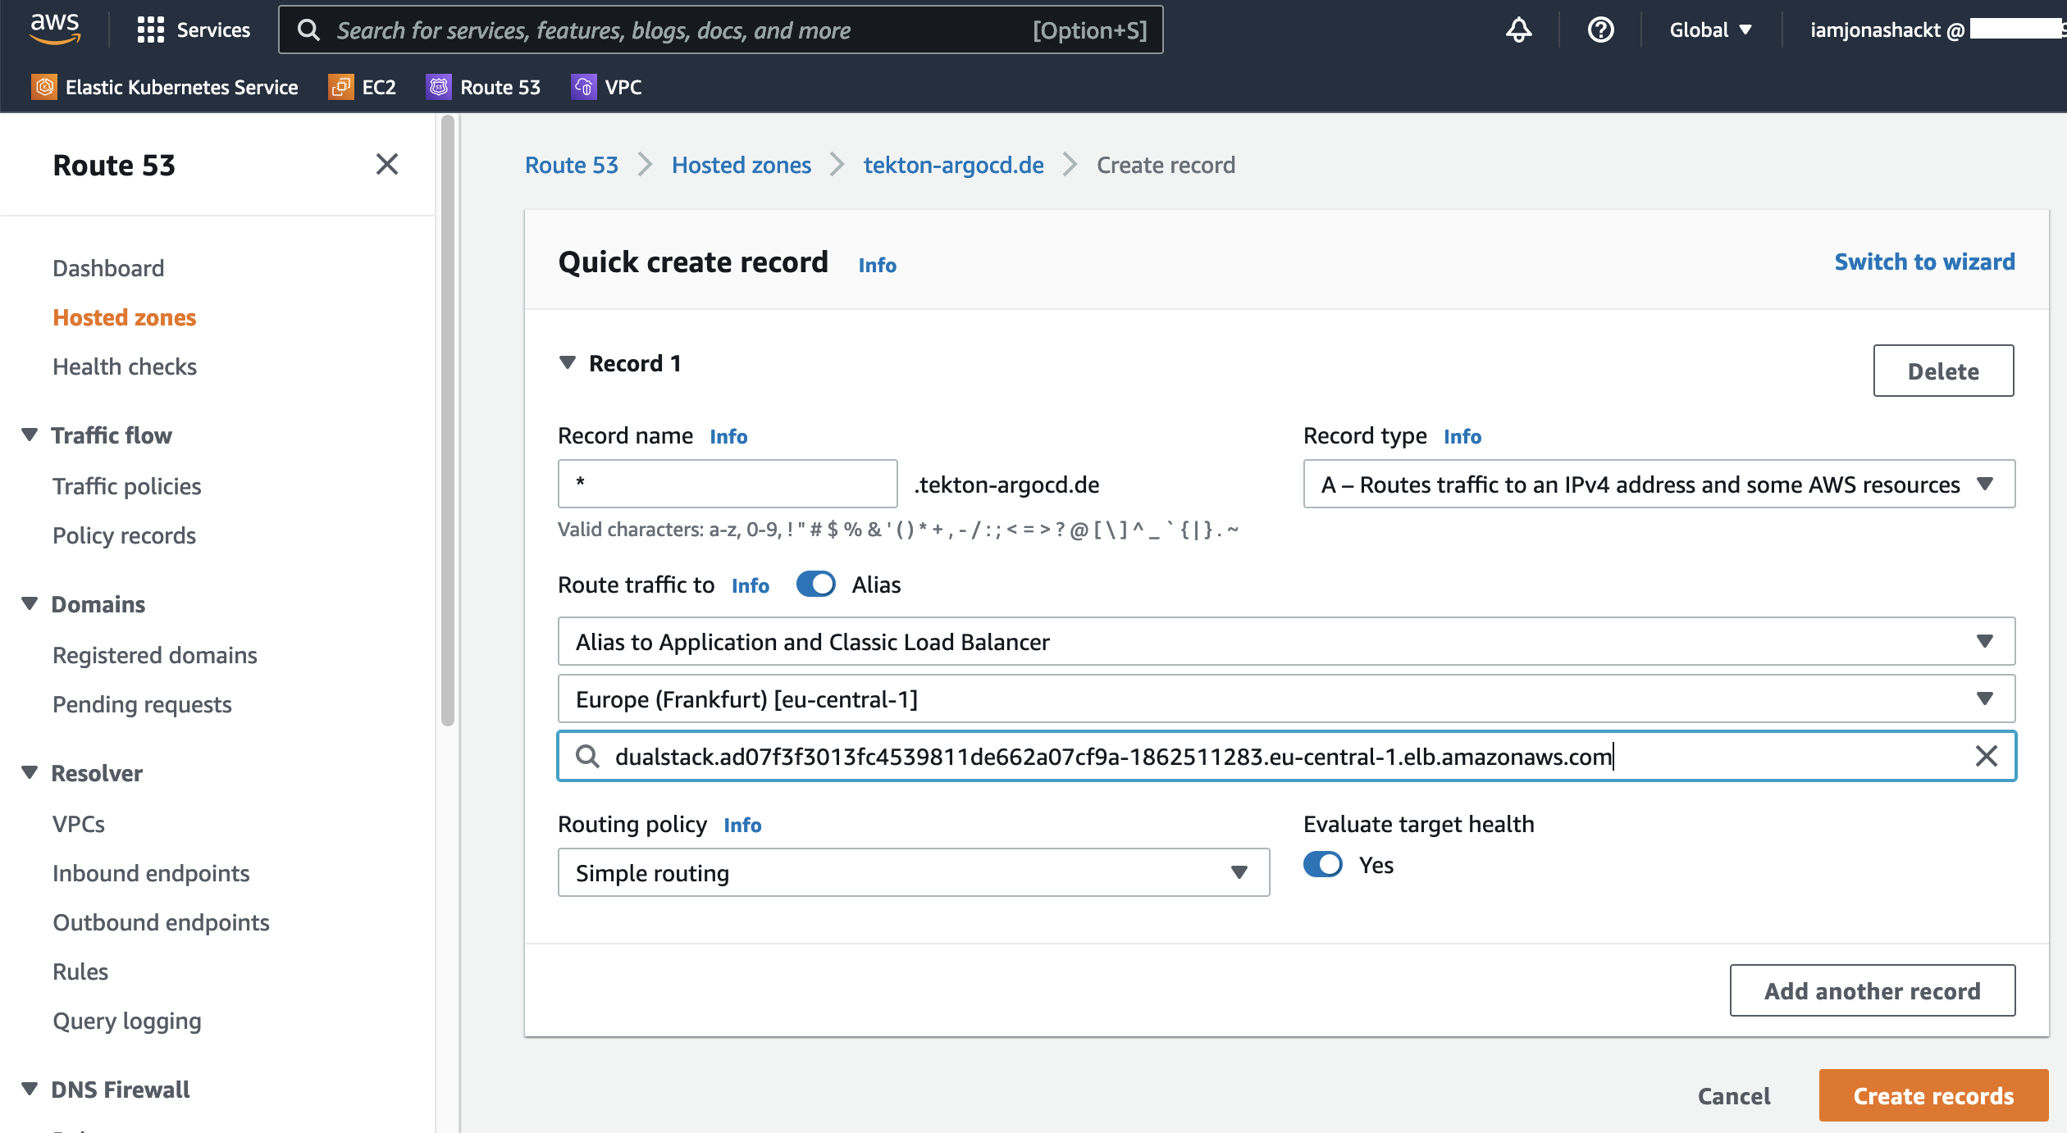Collapse the Traffic flow sidebar group

(x=30, y=435)
